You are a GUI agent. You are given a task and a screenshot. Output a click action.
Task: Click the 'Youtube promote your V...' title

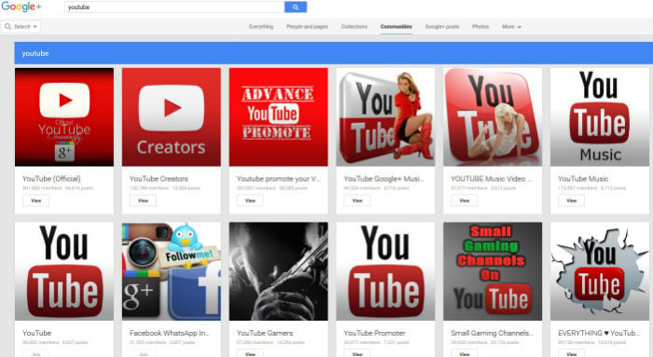278,179
